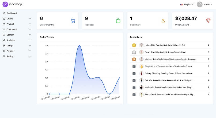This screenshot has width=216, height=118.
Task: Select Customers in the sidebar menu
Action: click(x=12, y=29)
